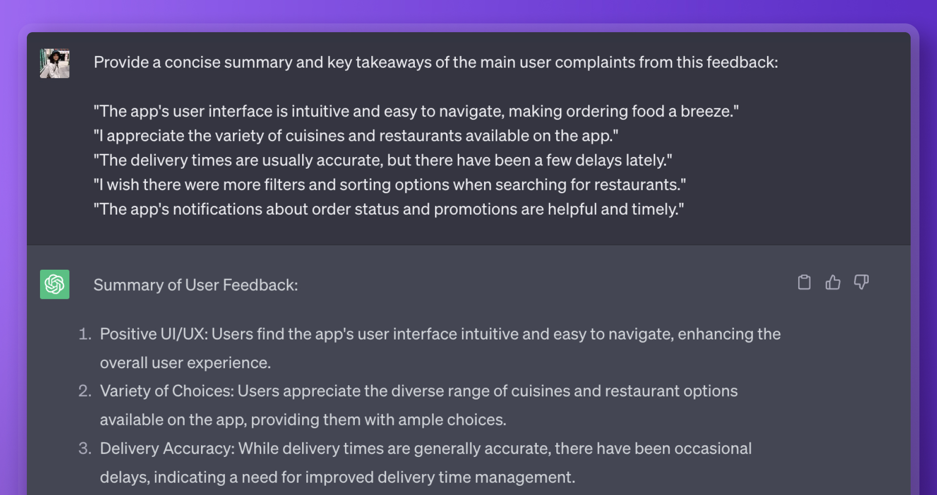Give the response a thumbs down
This screenshot has height=495, width=937.
(861, 282)
